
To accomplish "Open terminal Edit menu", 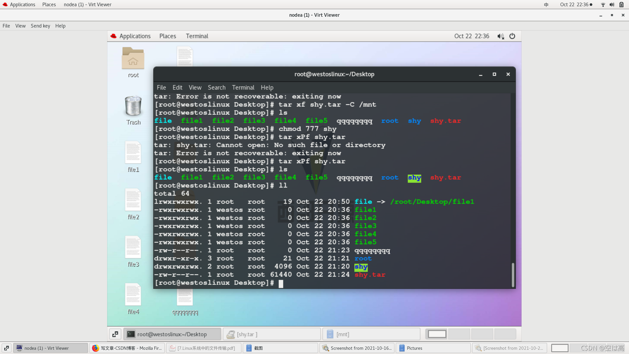I will (x=177, y=88).
